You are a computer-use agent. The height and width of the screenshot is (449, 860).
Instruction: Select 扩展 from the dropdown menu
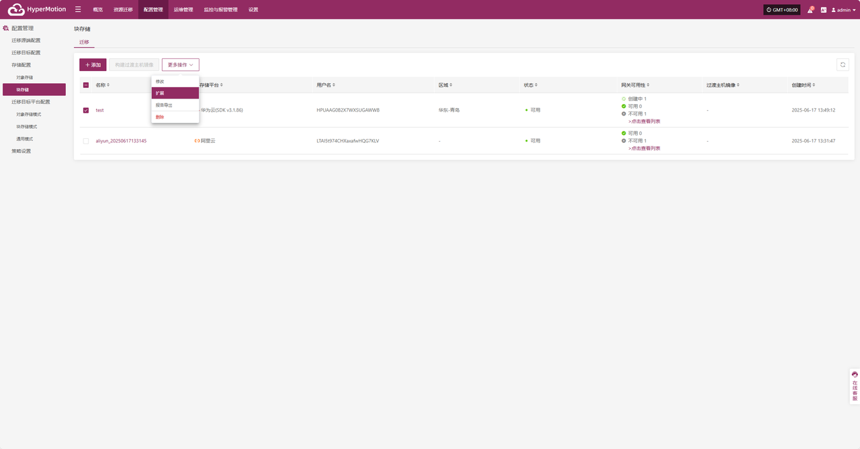point(175,93)
